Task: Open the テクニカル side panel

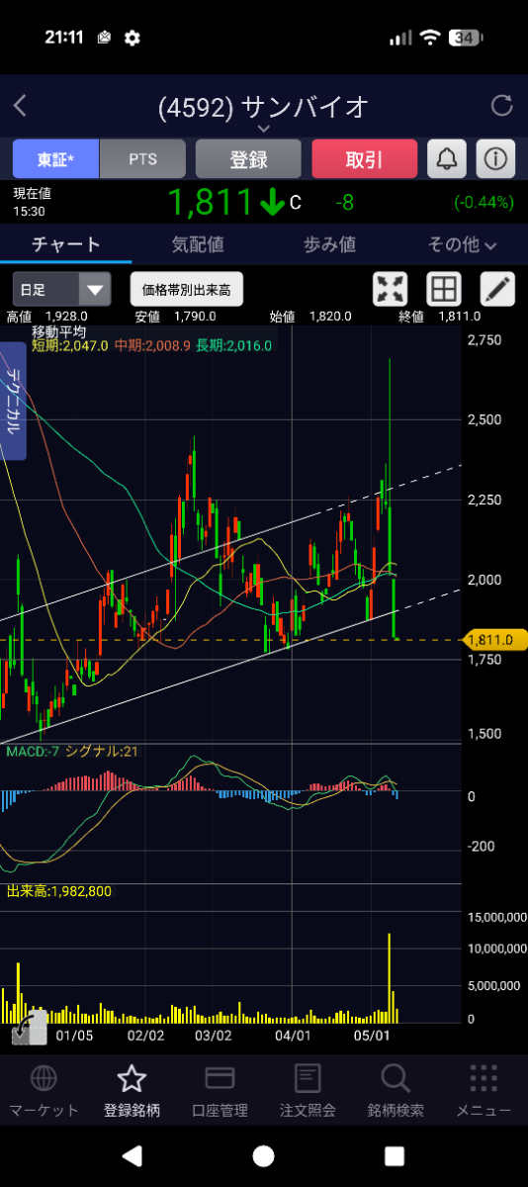Action: [x=14, y=401]
